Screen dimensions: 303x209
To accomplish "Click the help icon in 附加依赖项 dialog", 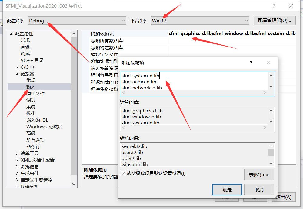I will [251, 63].
